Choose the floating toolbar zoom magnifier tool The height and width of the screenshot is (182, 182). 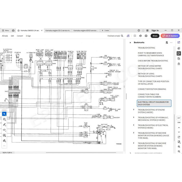4,119
